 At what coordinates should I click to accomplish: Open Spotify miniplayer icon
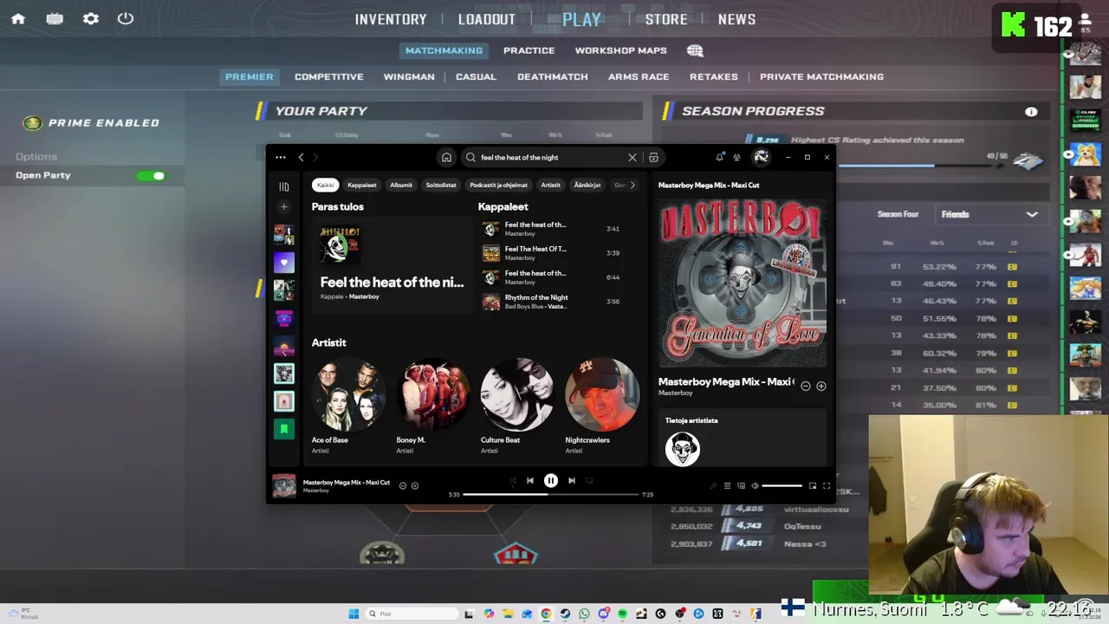coord(813,486)
